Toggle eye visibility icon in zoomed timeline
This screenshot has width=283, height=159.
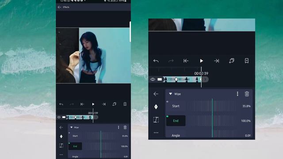153,79
